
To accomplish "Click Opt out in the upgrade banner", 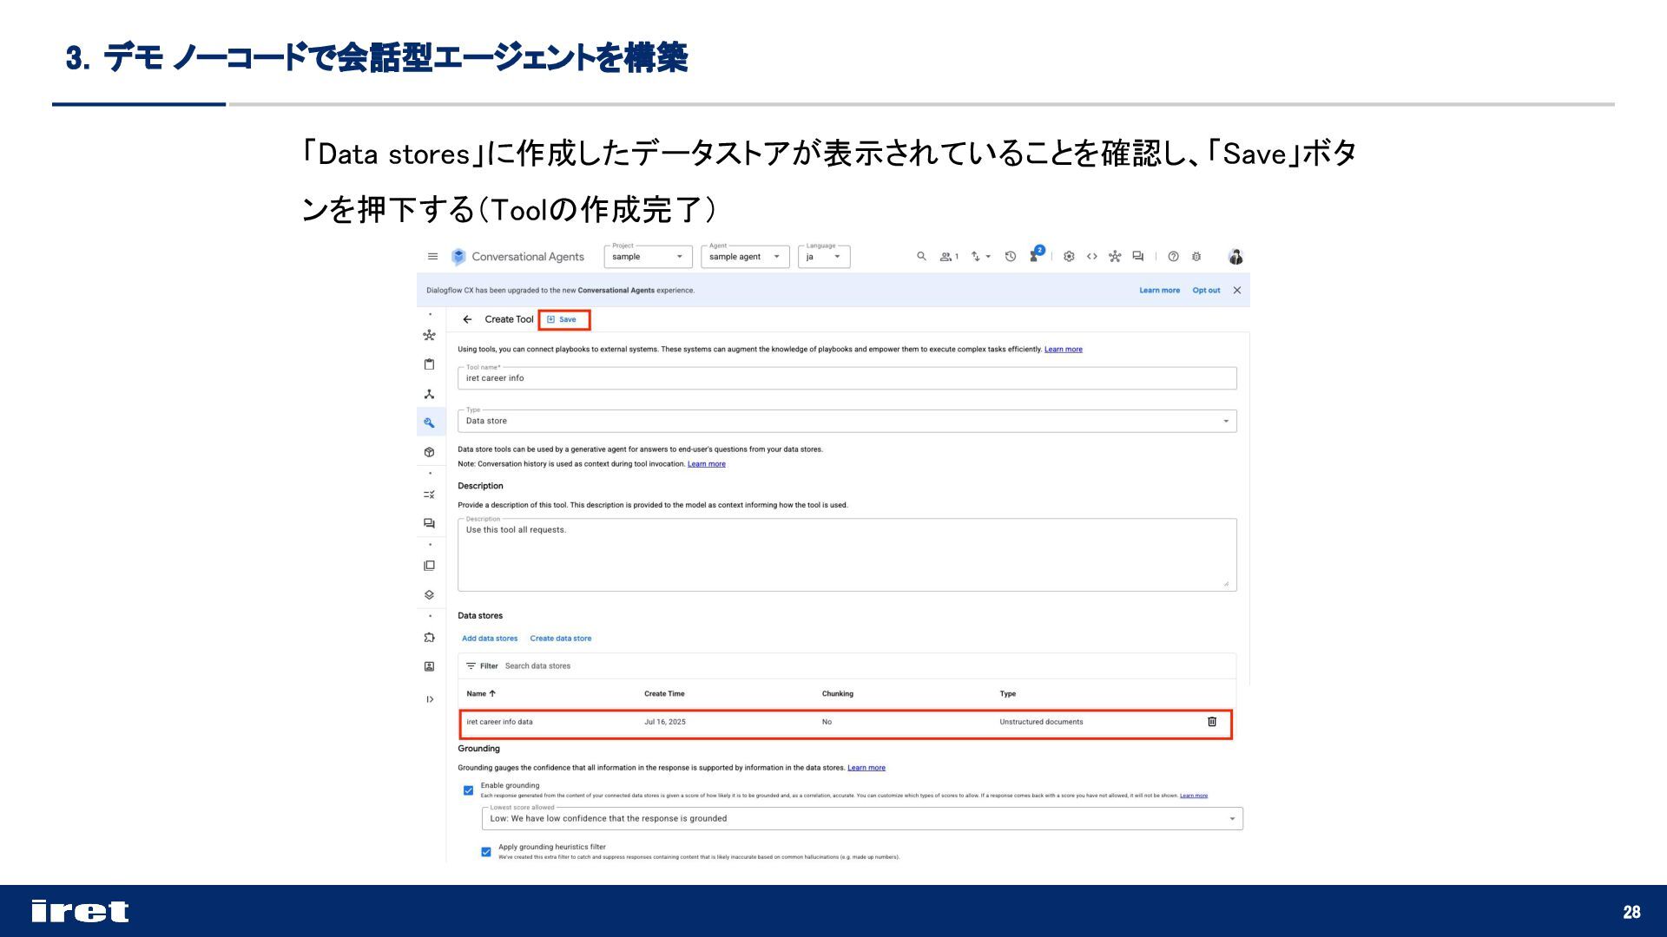I will click(x=1206, y=291).
